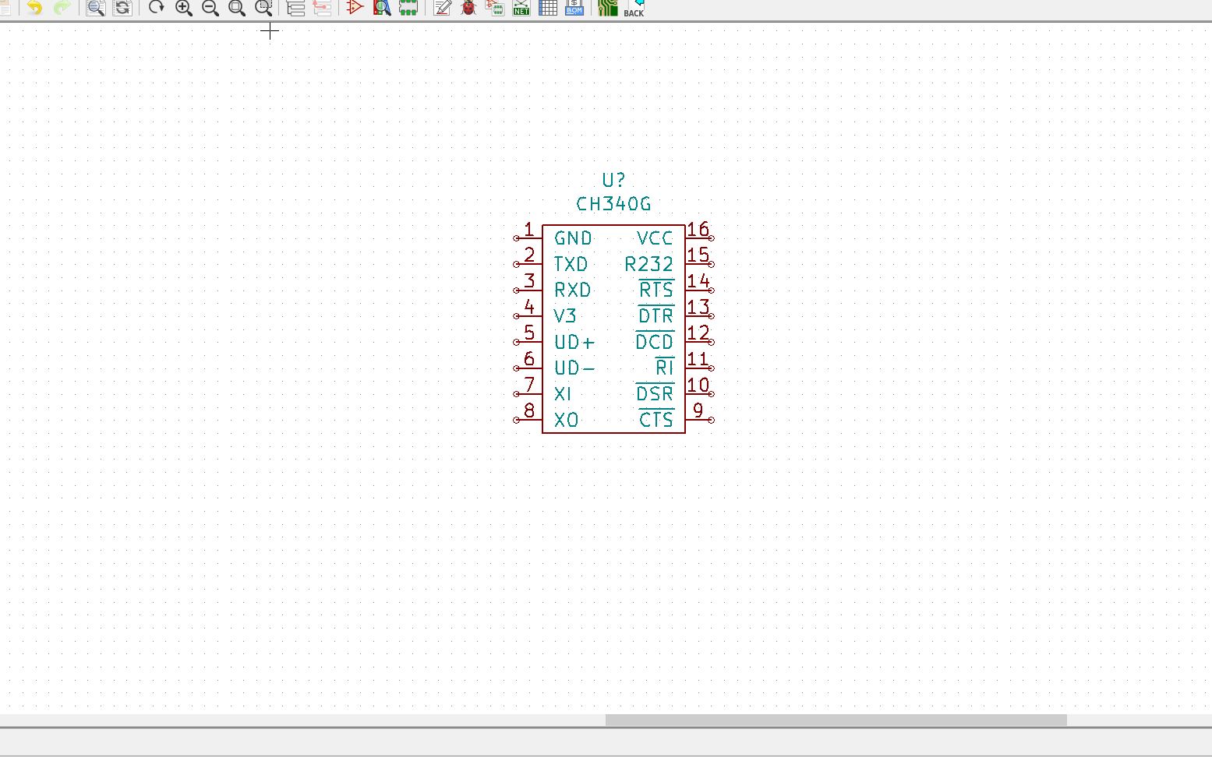
Task: Click the CTS pin label
Action: click(x=656, y=420)
